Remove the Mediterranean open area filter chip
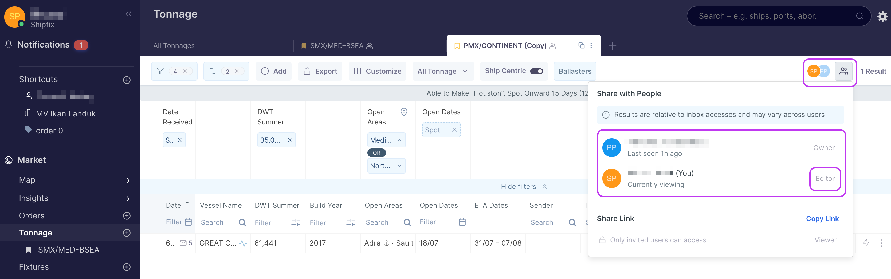Image resolution: width=891 pixels, height=279 pixels. (x=399, y=140)
